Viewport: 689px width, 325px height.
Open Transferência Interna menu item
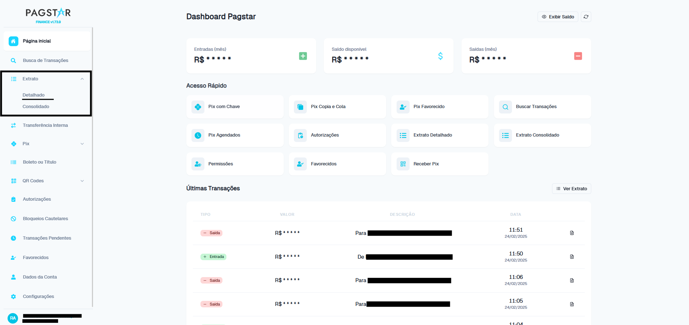[47, 125]
